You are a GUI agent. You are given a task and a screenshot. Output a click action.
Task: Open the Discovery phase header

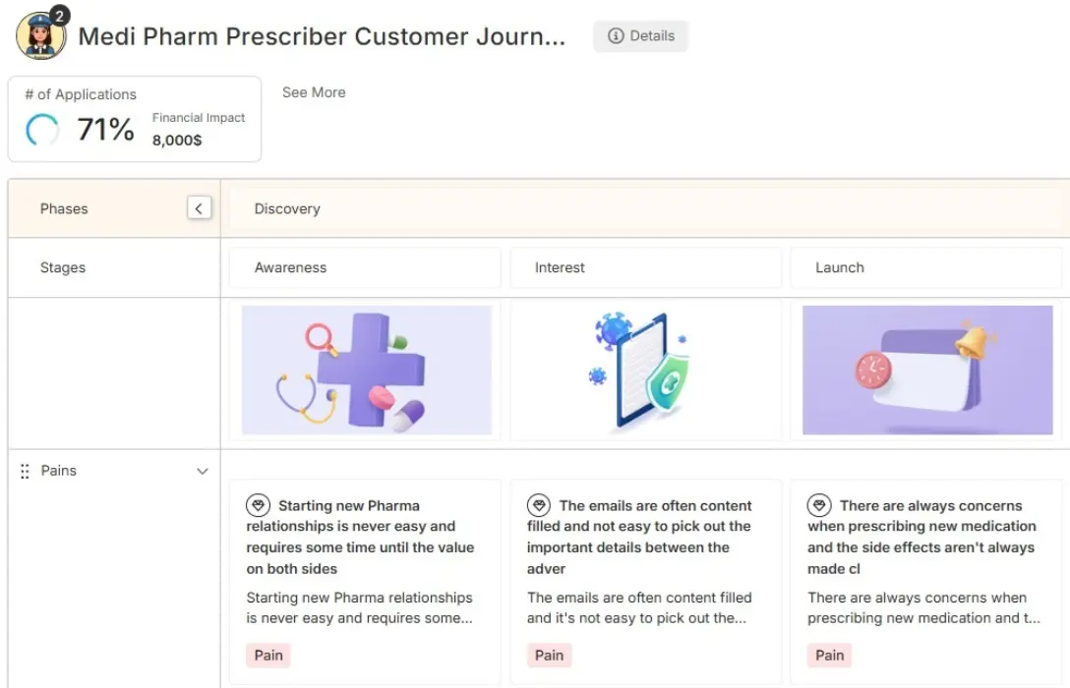click(x=287, y=208)
